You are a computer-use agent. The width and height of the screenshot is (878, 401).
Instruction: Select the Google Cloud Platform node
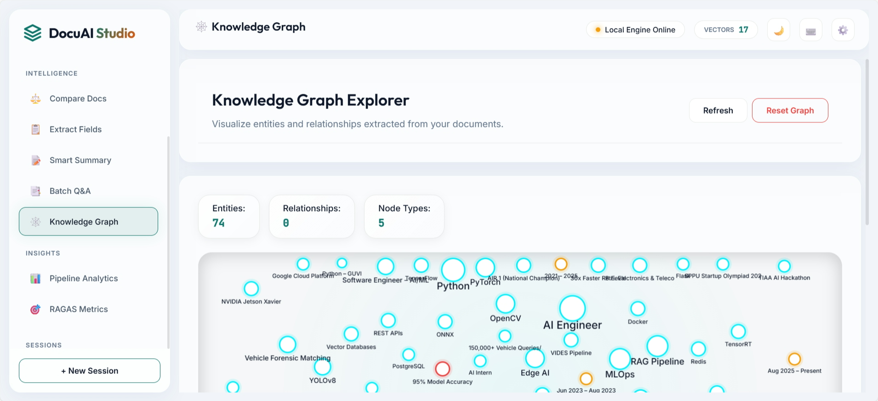[x=303, y=264]
